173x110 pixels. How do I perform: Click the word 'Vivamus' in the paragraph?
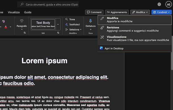[x=104, y=101]
